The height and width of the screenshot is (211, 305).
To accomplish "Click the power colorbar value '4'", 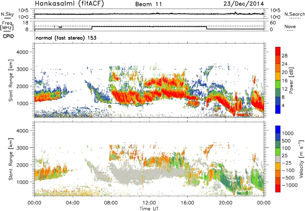I will (x=283, y=105).
